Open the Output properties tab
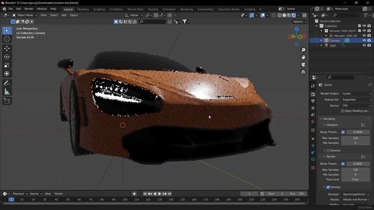Image resolution: width=374 pixels, height=210 pixels. point(313,101)
